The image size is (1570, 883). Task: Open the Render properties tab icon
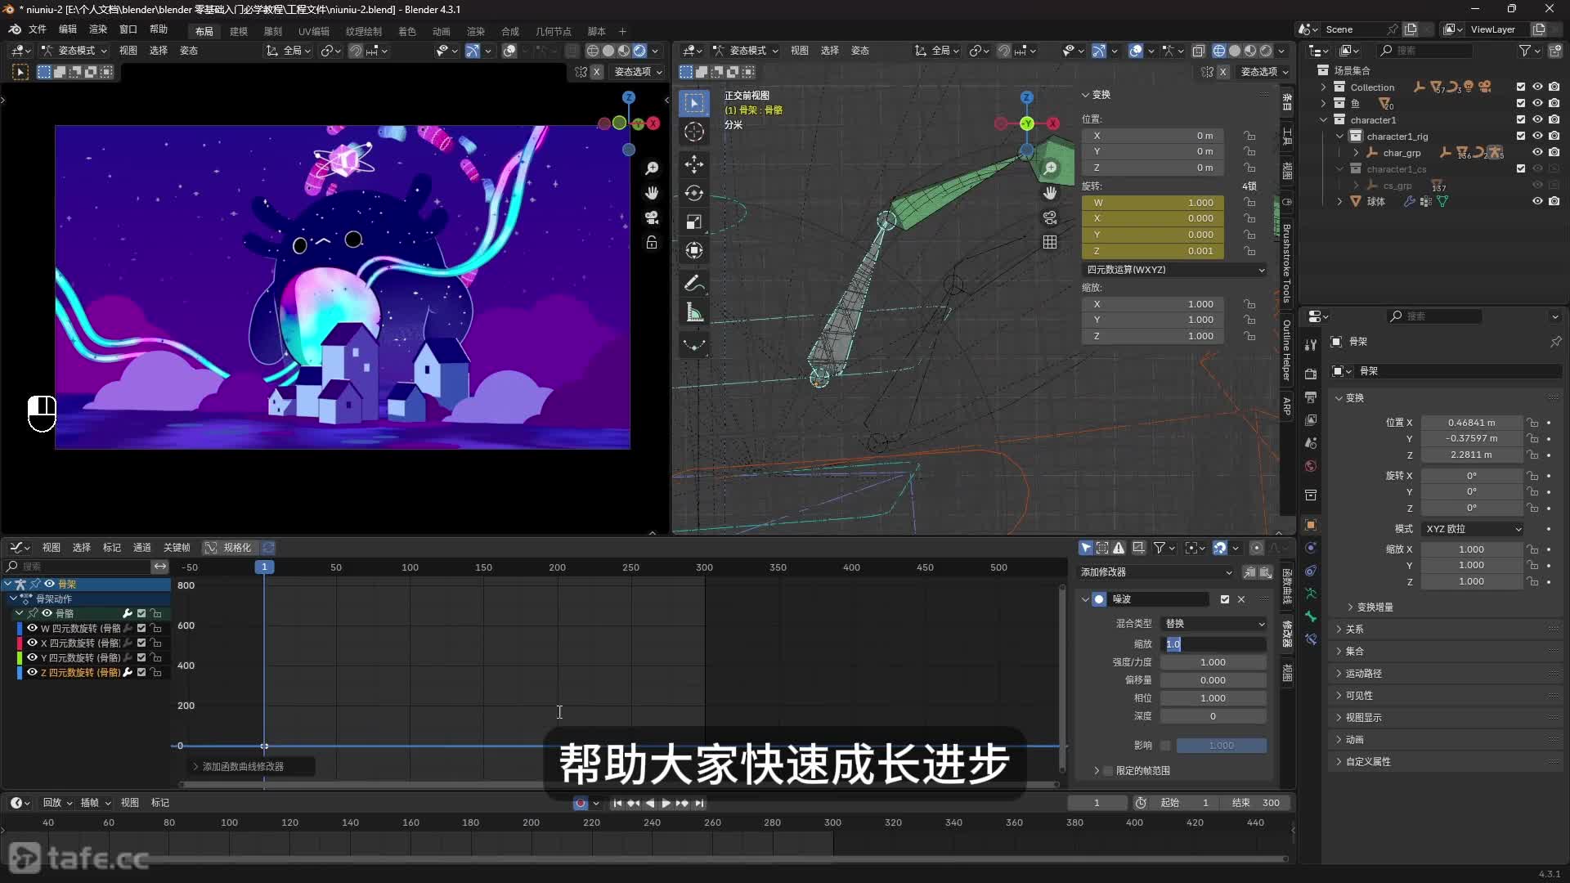(x=1311, y=374)
